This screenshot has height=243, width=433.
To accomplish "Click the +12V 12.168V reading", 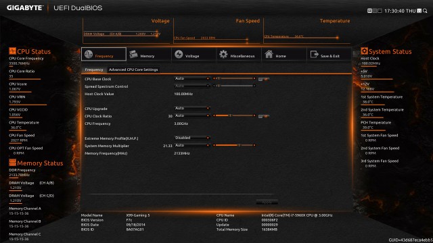I will click(367, 89).
